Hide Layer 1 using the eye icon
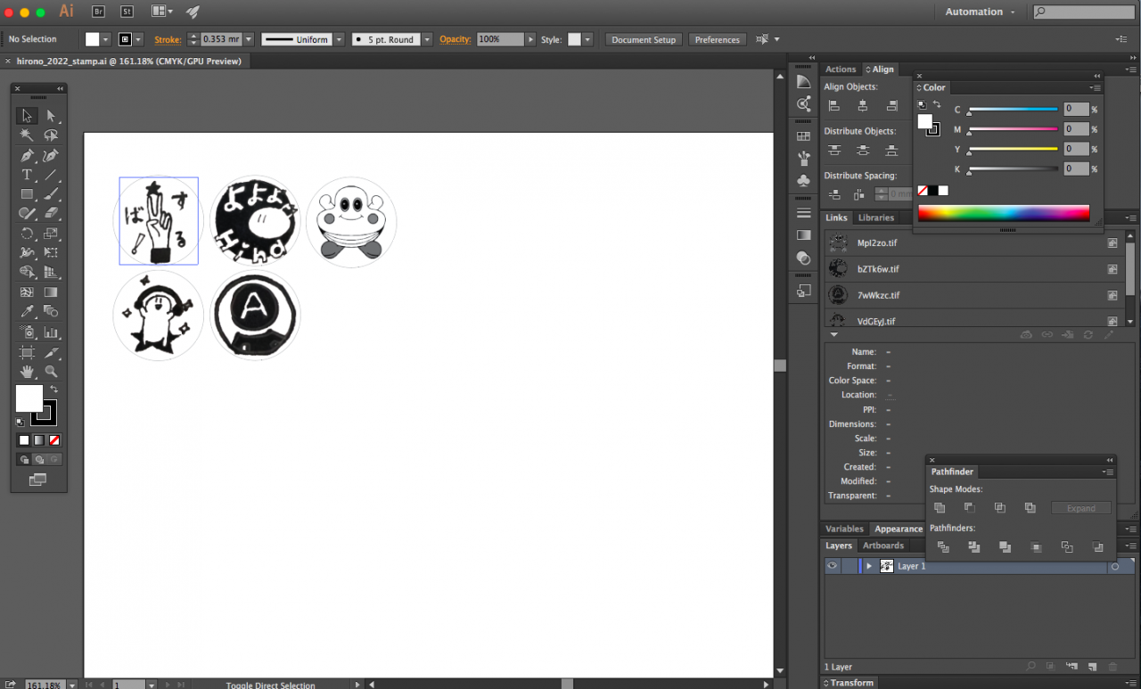This screenshot has width=1141, height=689. [832, 566]
